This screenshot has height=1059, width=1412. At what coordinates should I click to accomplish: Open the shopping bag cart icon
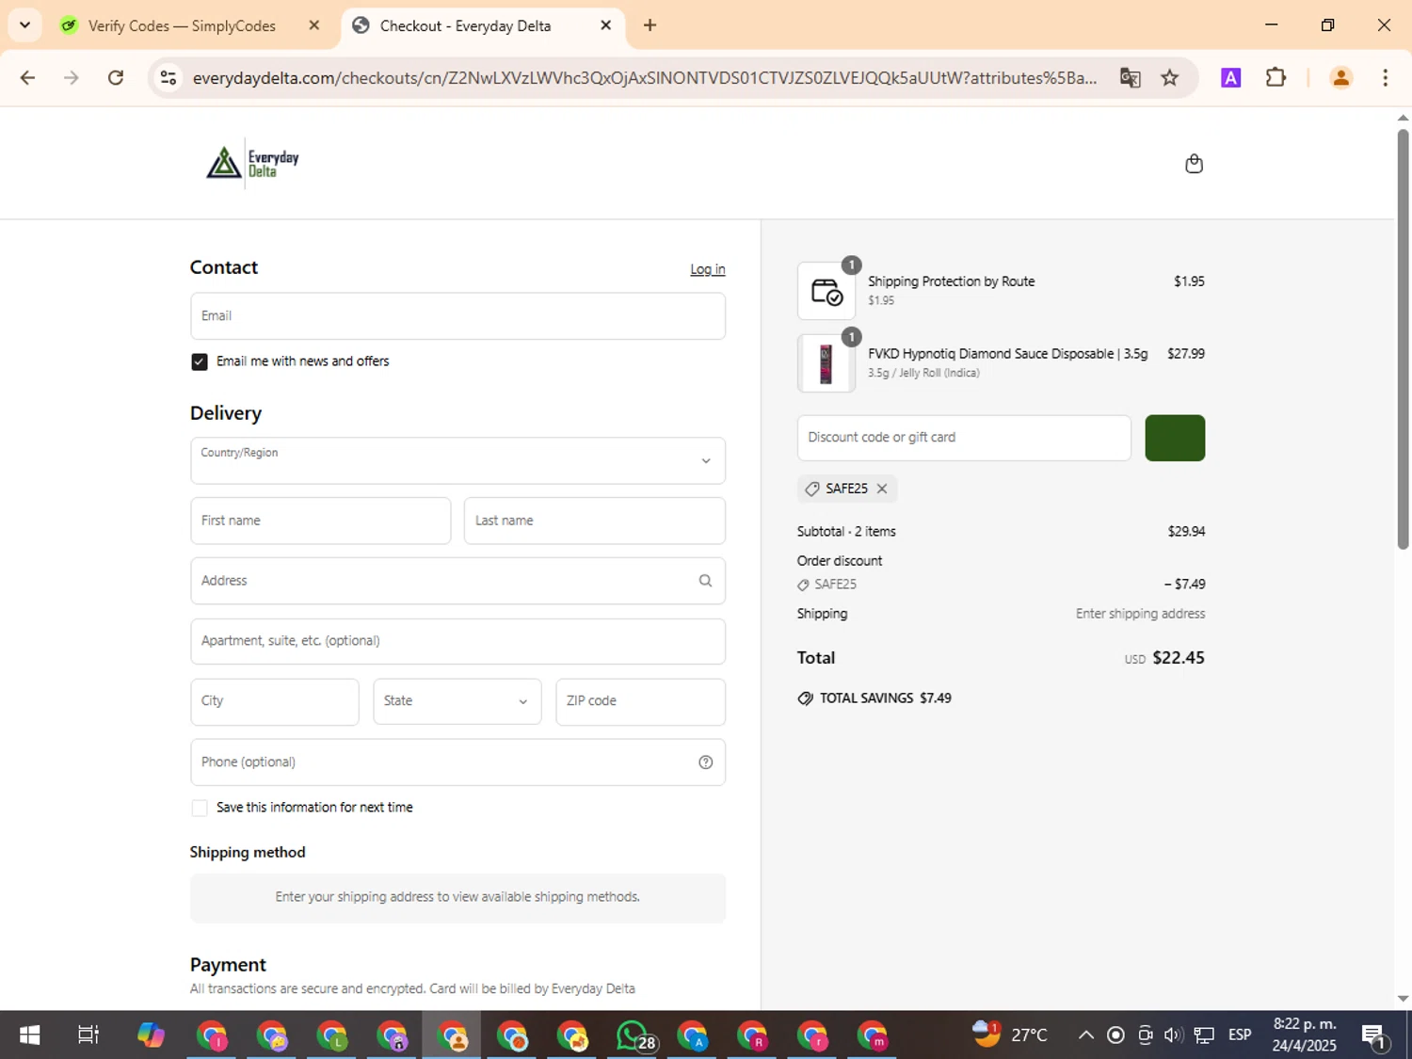point(1194,164)
